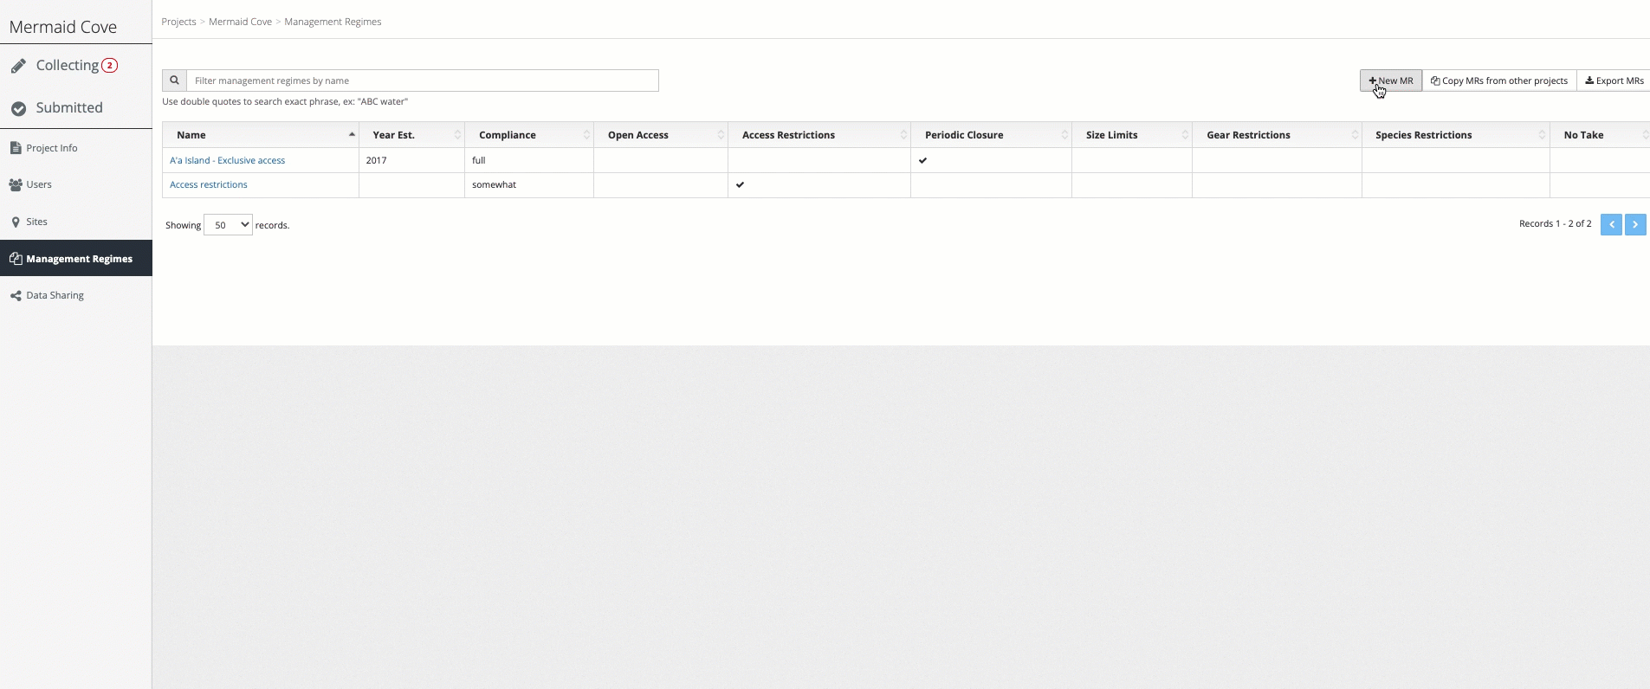Focus the filter management regimes field
The image size is (1650, 689).
click(423, 80)
